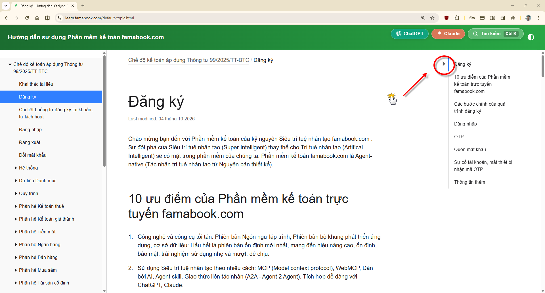545x293 pixels.
Task: Click the ChatGPT button
Action: (x=410, y=34)
